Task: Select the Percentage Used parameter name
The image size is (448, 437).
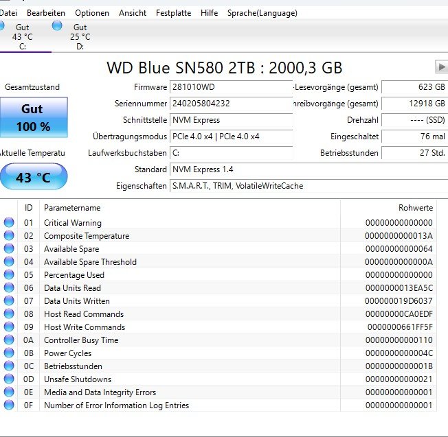Action: (74, 275)
